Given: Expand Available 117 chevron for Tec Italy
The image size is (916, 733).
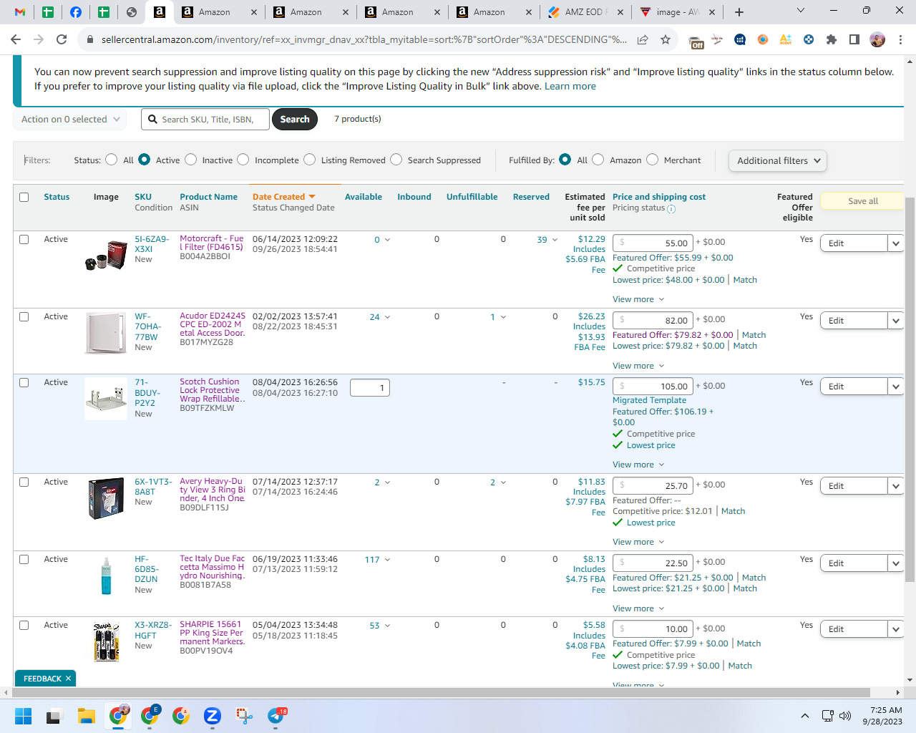Looking at the screenshot, I should click(x=387, y=560).
